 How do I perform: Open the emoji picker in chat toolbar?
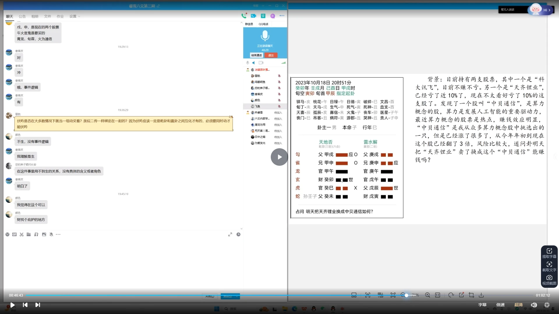(7, 234)
